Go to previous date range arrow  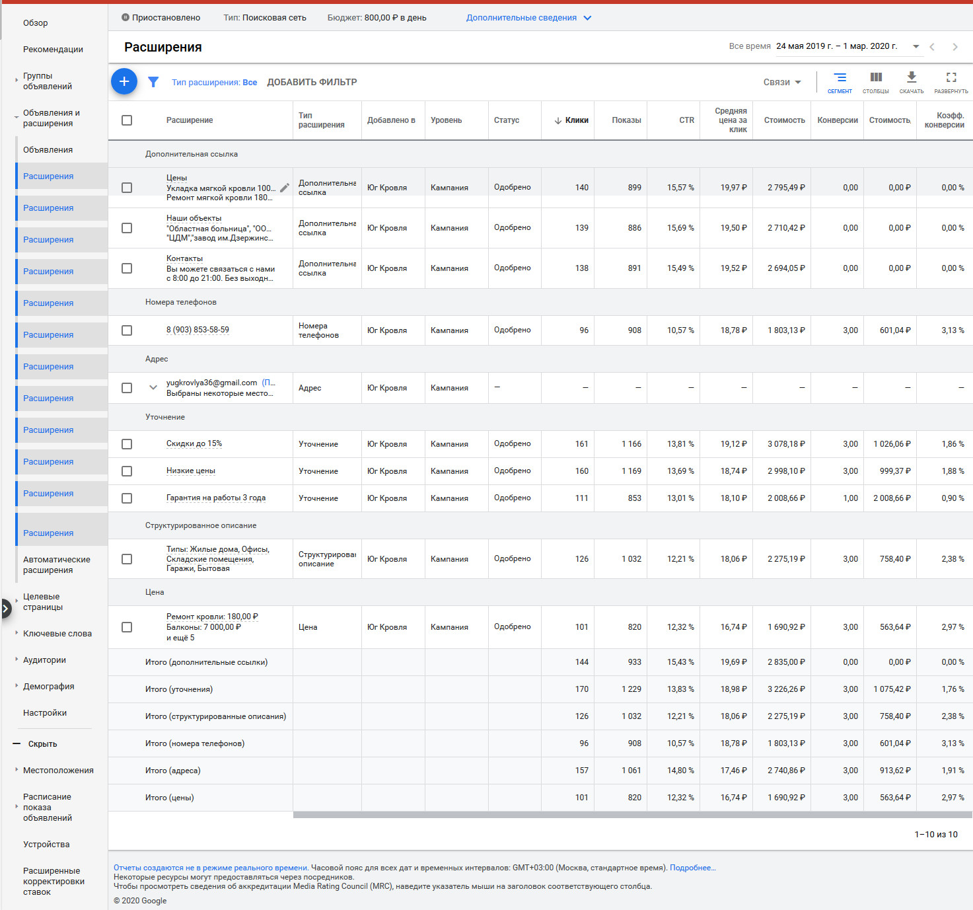tap(932, 47)
